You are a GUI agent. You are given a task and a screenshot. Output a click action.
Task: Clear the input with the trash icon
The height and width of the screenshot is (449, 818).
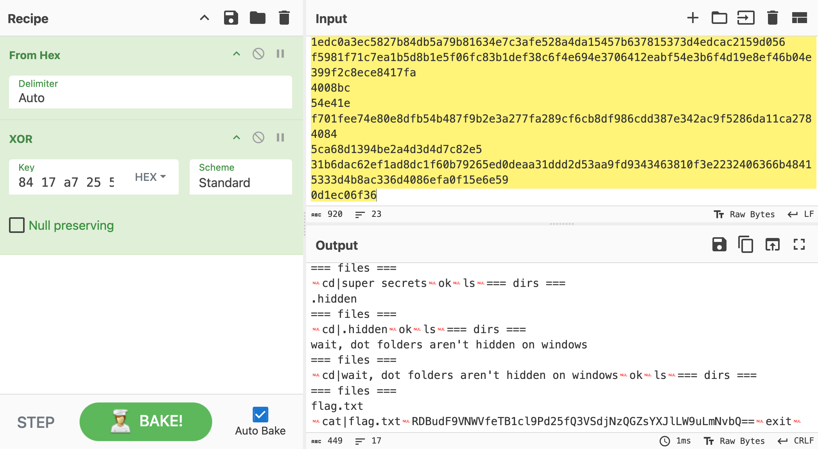click(x=772, y=18)
